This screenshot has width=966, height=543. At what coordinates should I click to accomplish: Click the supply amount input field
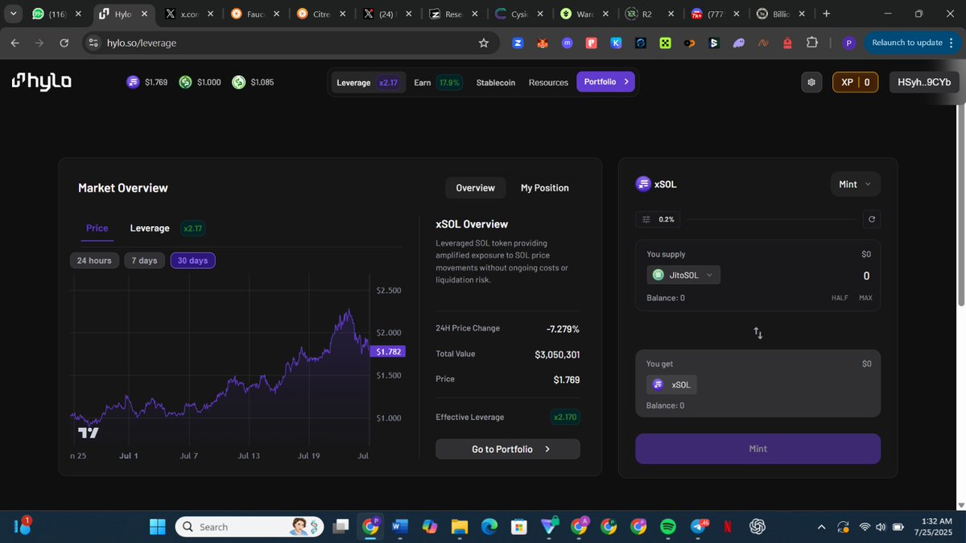[x=867, y=276]
